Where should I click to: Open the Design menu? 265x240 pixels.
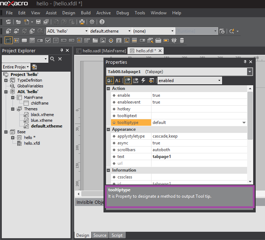click(x=69, y=13)
